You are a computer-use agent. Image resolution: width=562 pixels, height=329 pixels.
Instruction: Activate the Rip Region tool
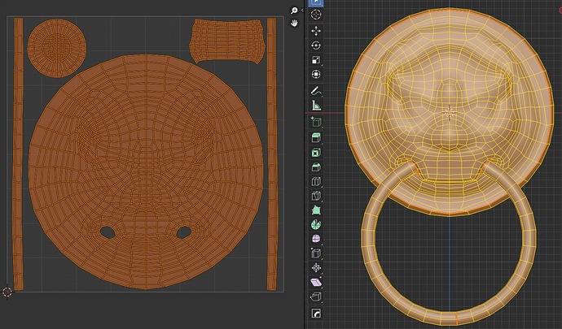(x=316, y=297)
